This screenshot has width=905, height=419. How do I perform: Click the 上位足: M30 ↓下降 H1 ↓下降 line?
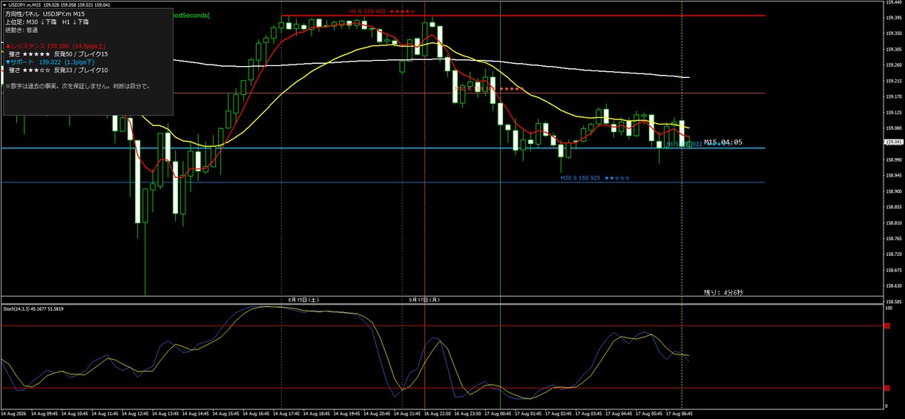click(47, 22)
